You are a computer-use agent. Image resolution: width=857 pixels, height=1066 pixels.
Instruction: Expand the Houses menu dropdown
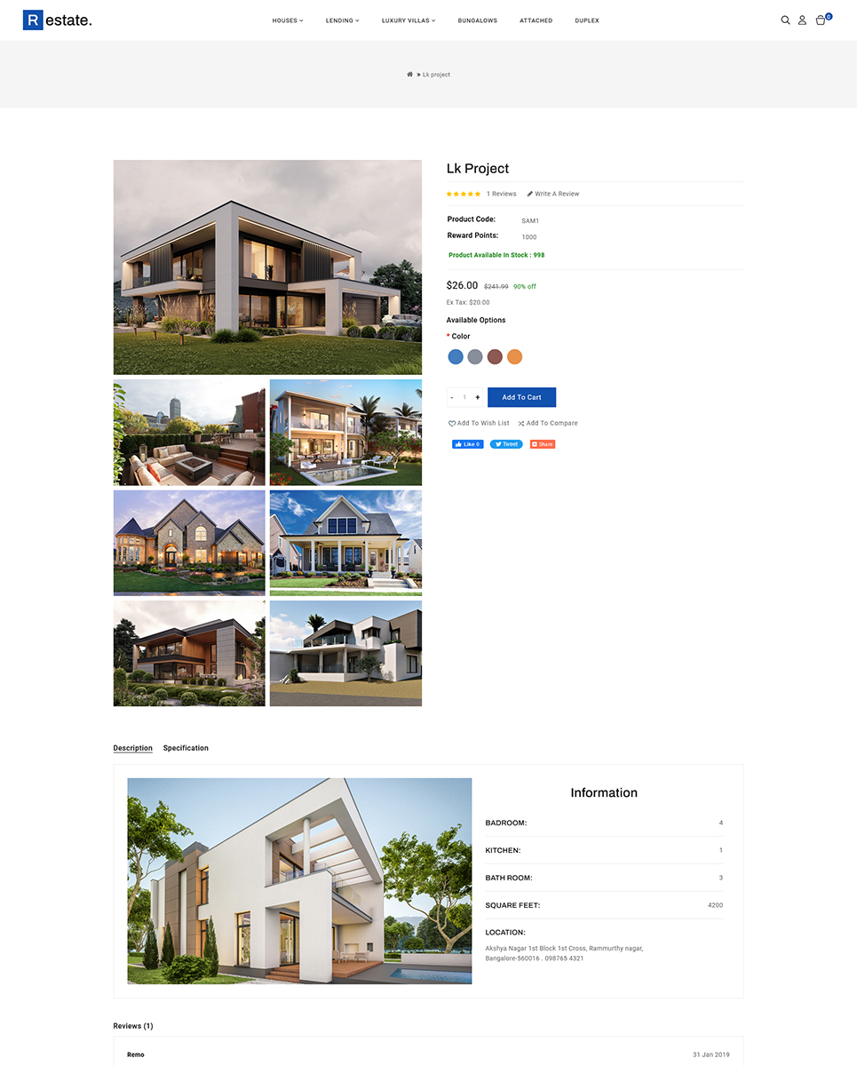point(288,20)
